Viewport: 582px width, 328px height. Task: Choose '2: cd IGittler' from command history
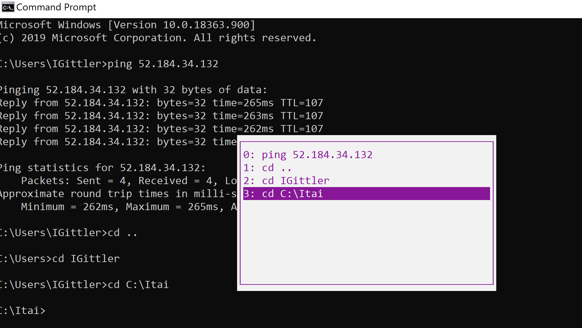point(286,181)
